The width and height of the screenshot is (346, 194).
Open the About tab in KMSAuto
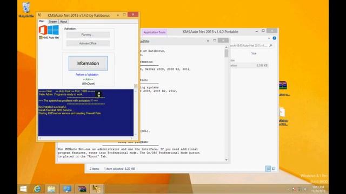[x=63, y=22]
